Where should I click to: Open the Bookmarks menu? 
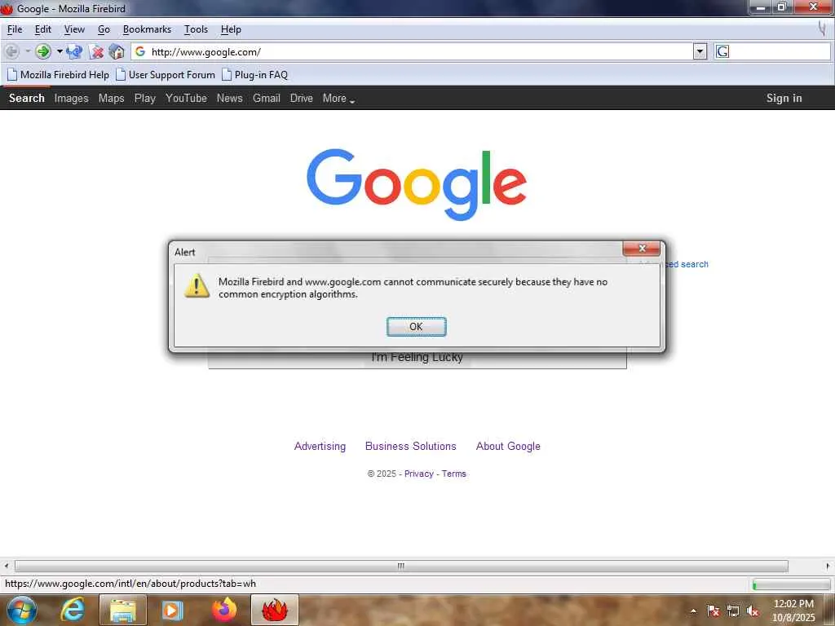click(x=147, y=29)
